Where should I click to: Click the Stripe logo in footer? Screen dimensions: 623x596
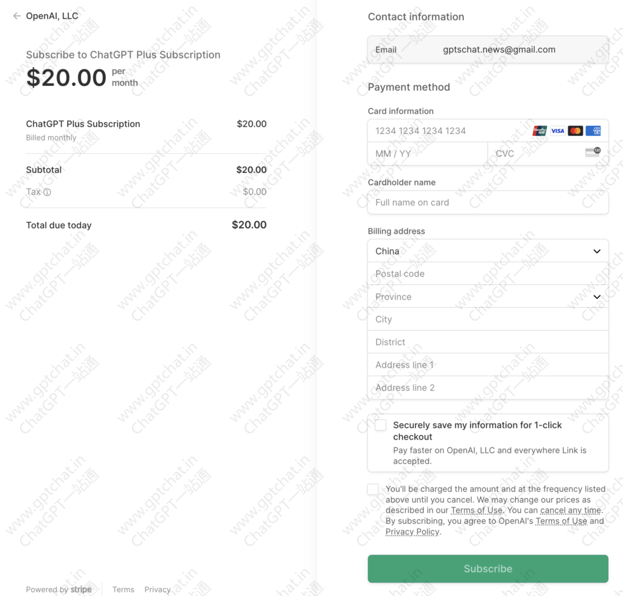(x=81, y=590)
